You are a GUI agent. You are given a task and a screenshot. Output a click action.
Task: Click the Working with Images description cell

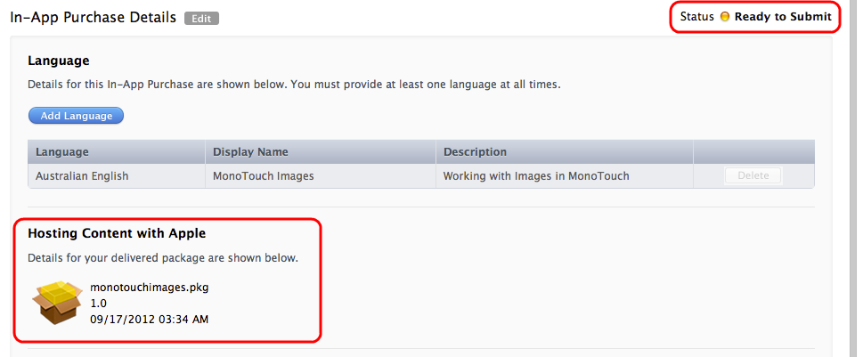[x=536, y=176]
